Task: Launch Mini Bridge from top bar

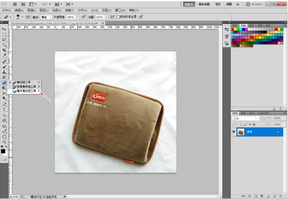Action: pos(23,4)
